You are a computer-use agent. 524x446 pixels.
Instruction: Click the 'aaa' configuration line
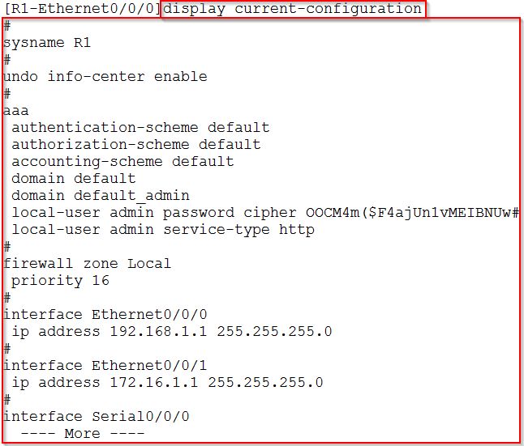click(15, 111)
